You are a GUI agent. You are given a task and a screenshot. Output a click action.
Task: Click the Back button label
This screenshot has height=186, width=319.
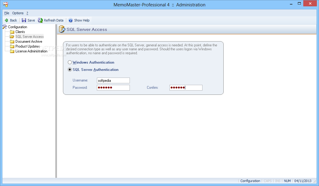coord(13,20)
